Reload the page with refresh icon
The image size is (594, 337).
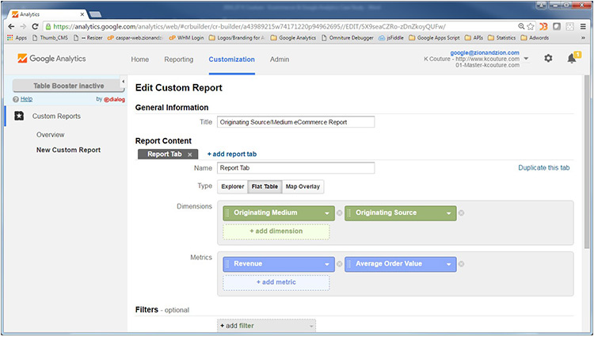pos(35,26)
